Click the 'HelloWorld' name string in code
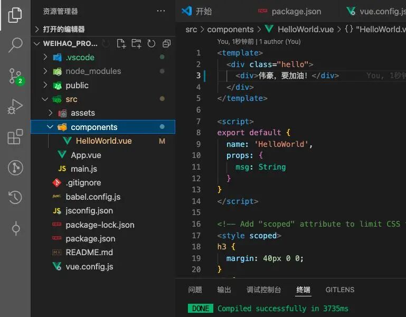This screenshot has width=406, height=317. coord(281,144)
